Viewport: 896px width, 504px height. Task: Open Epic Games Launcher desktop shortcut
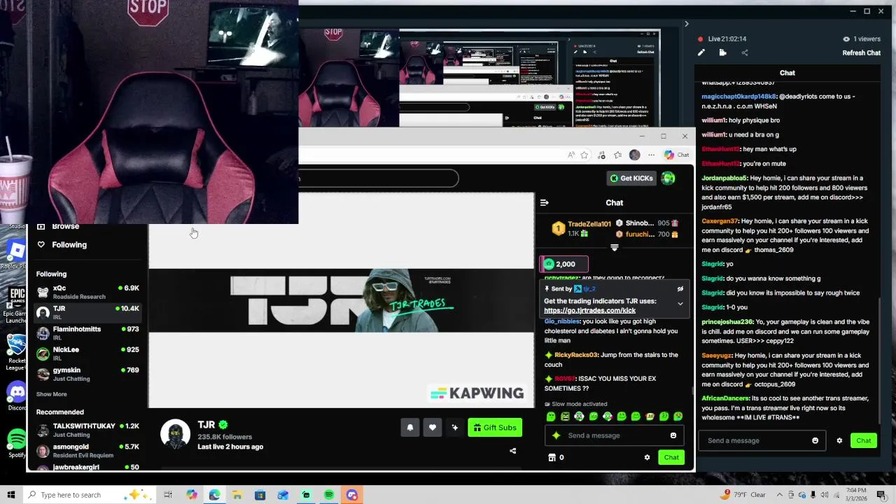click(x=15, y=302)
